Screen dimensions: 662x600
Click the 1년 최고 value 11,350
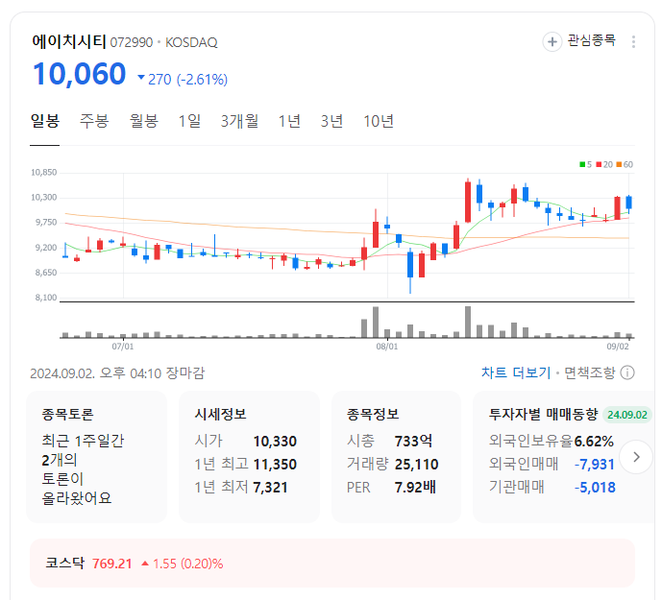pyautogui.click(x=275, y=465)
